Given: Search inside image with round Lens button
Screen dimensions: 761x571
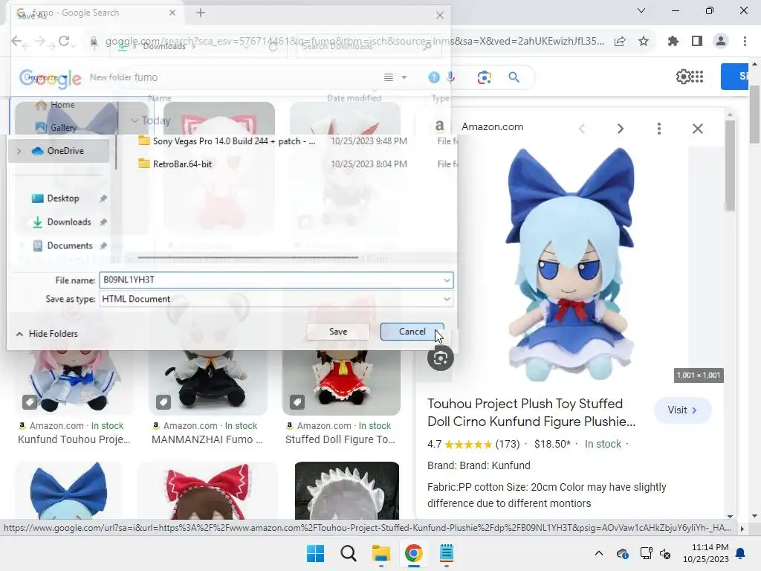Looking at the screenshot, I should [x=440, y=358].
